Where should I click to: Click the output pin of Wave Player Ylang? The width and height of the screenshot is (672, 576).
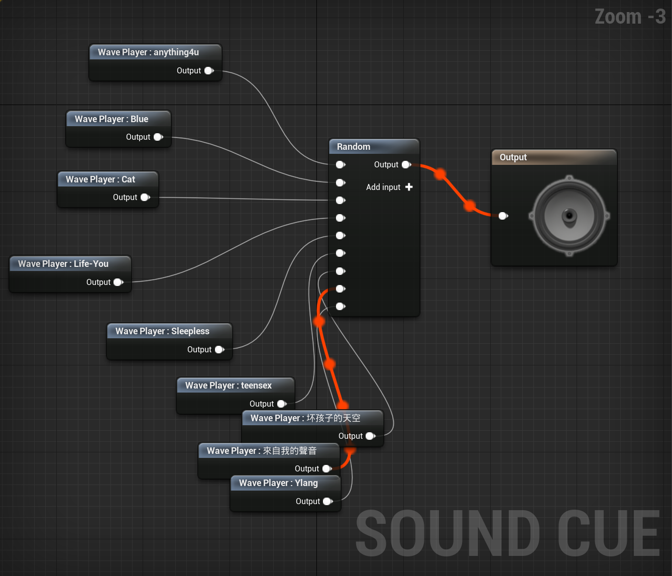pos(328,502)
